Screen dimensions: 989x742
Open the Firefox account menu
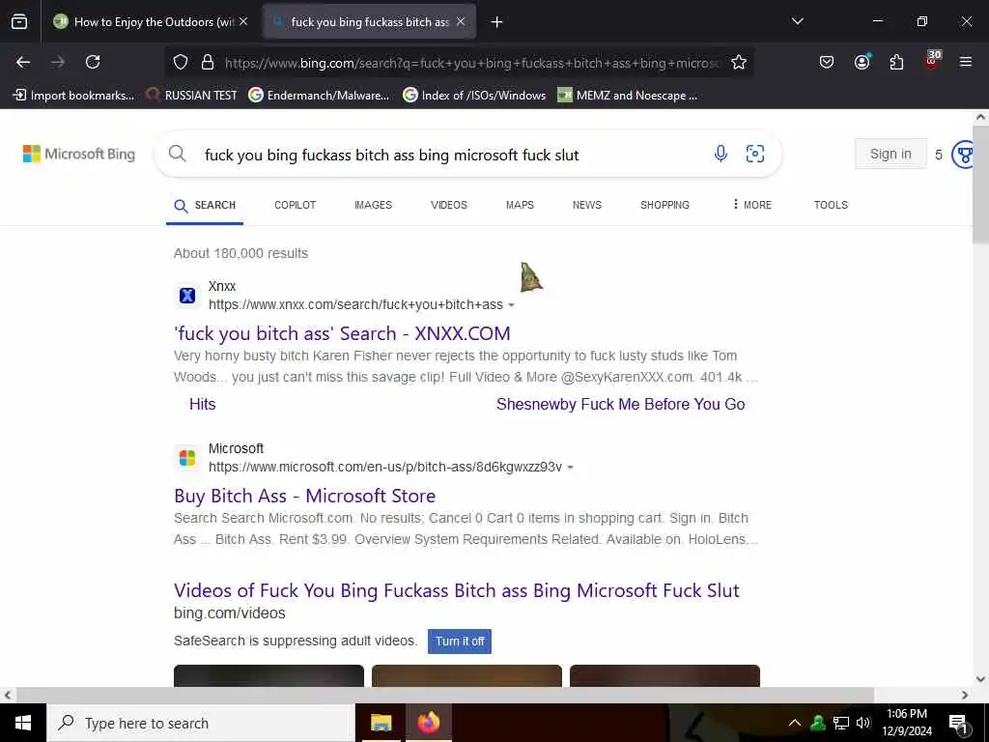point(862,62)
